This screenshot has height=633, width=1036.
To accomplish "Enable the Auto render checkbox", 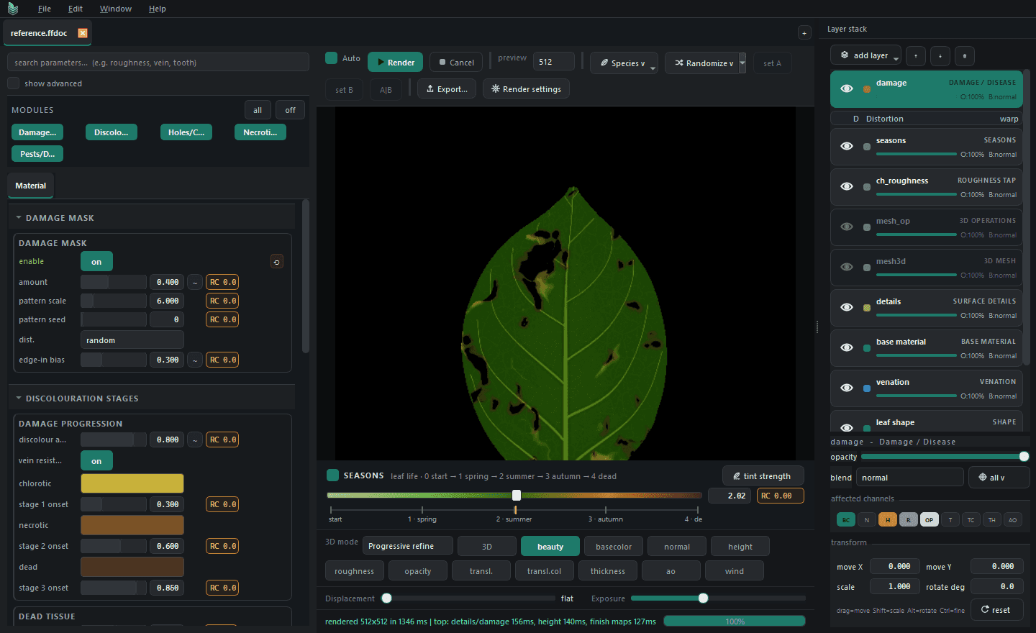I will tap(332, 58).
